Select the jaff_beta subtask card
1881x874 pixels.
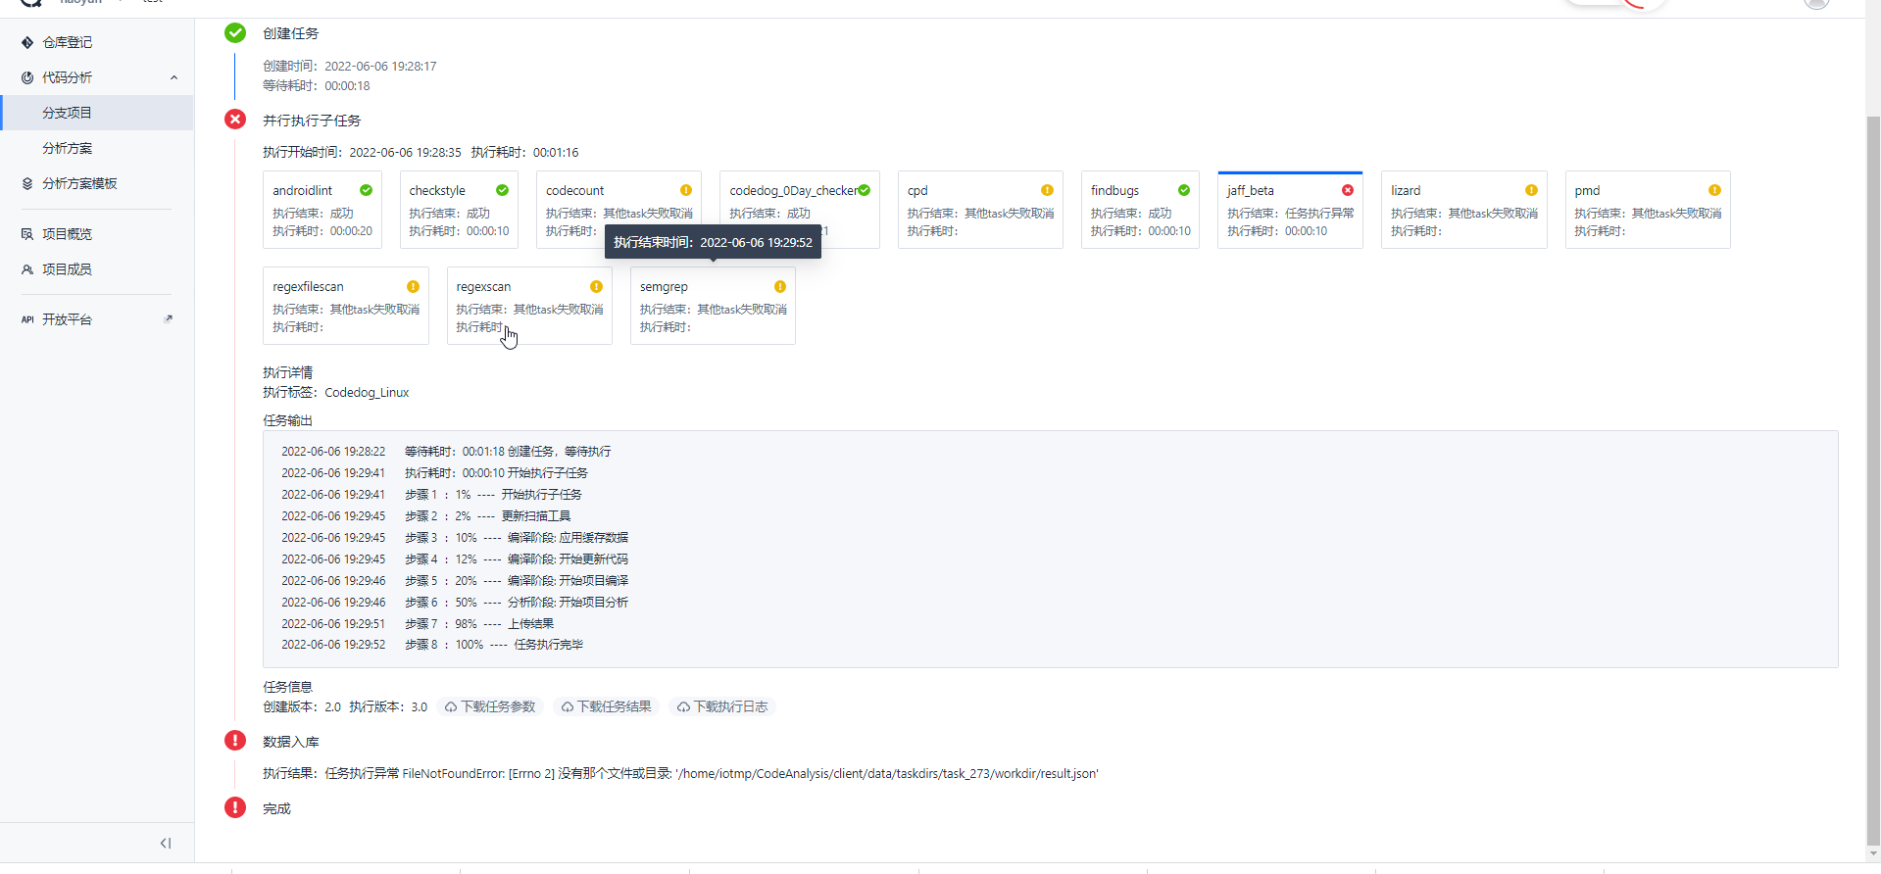(x=1290, y=210)
